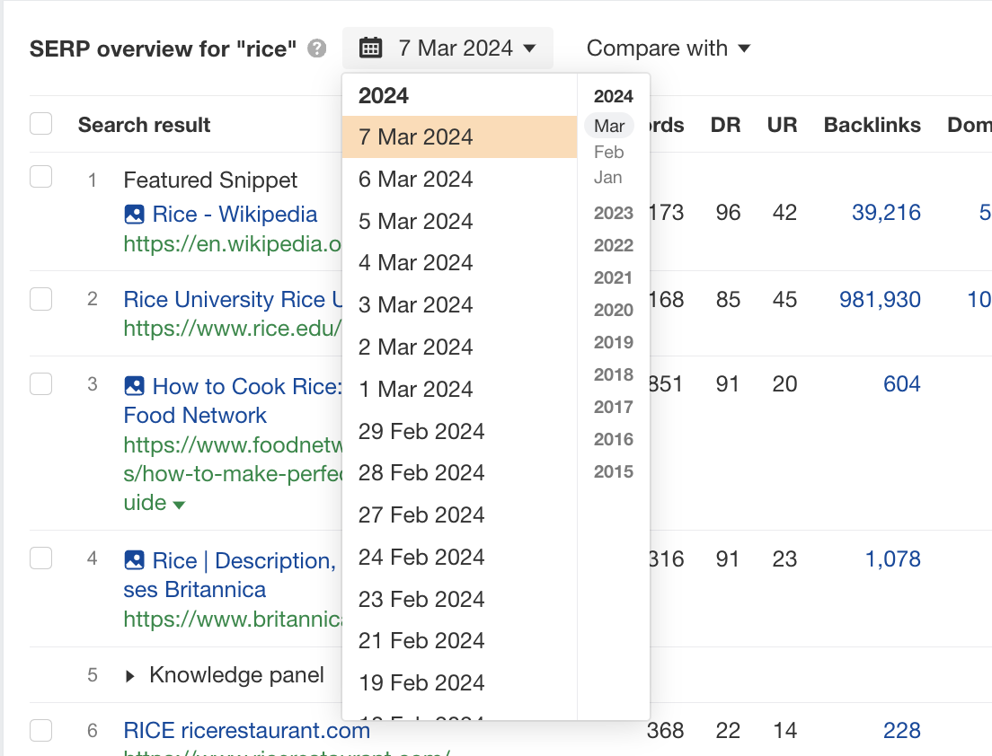The width and height of the screenshot is (992, 756).
Task: Click the feature icon beside the Britannica result
Action: pyautogui.click(x=133, y=559)
